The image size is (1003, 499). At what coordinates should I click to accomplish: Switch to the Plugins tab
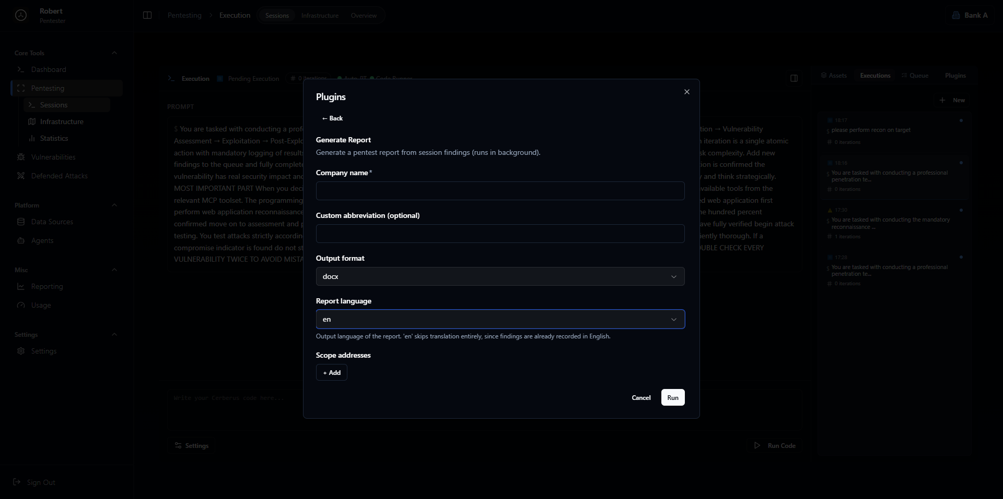pos(955,76)
